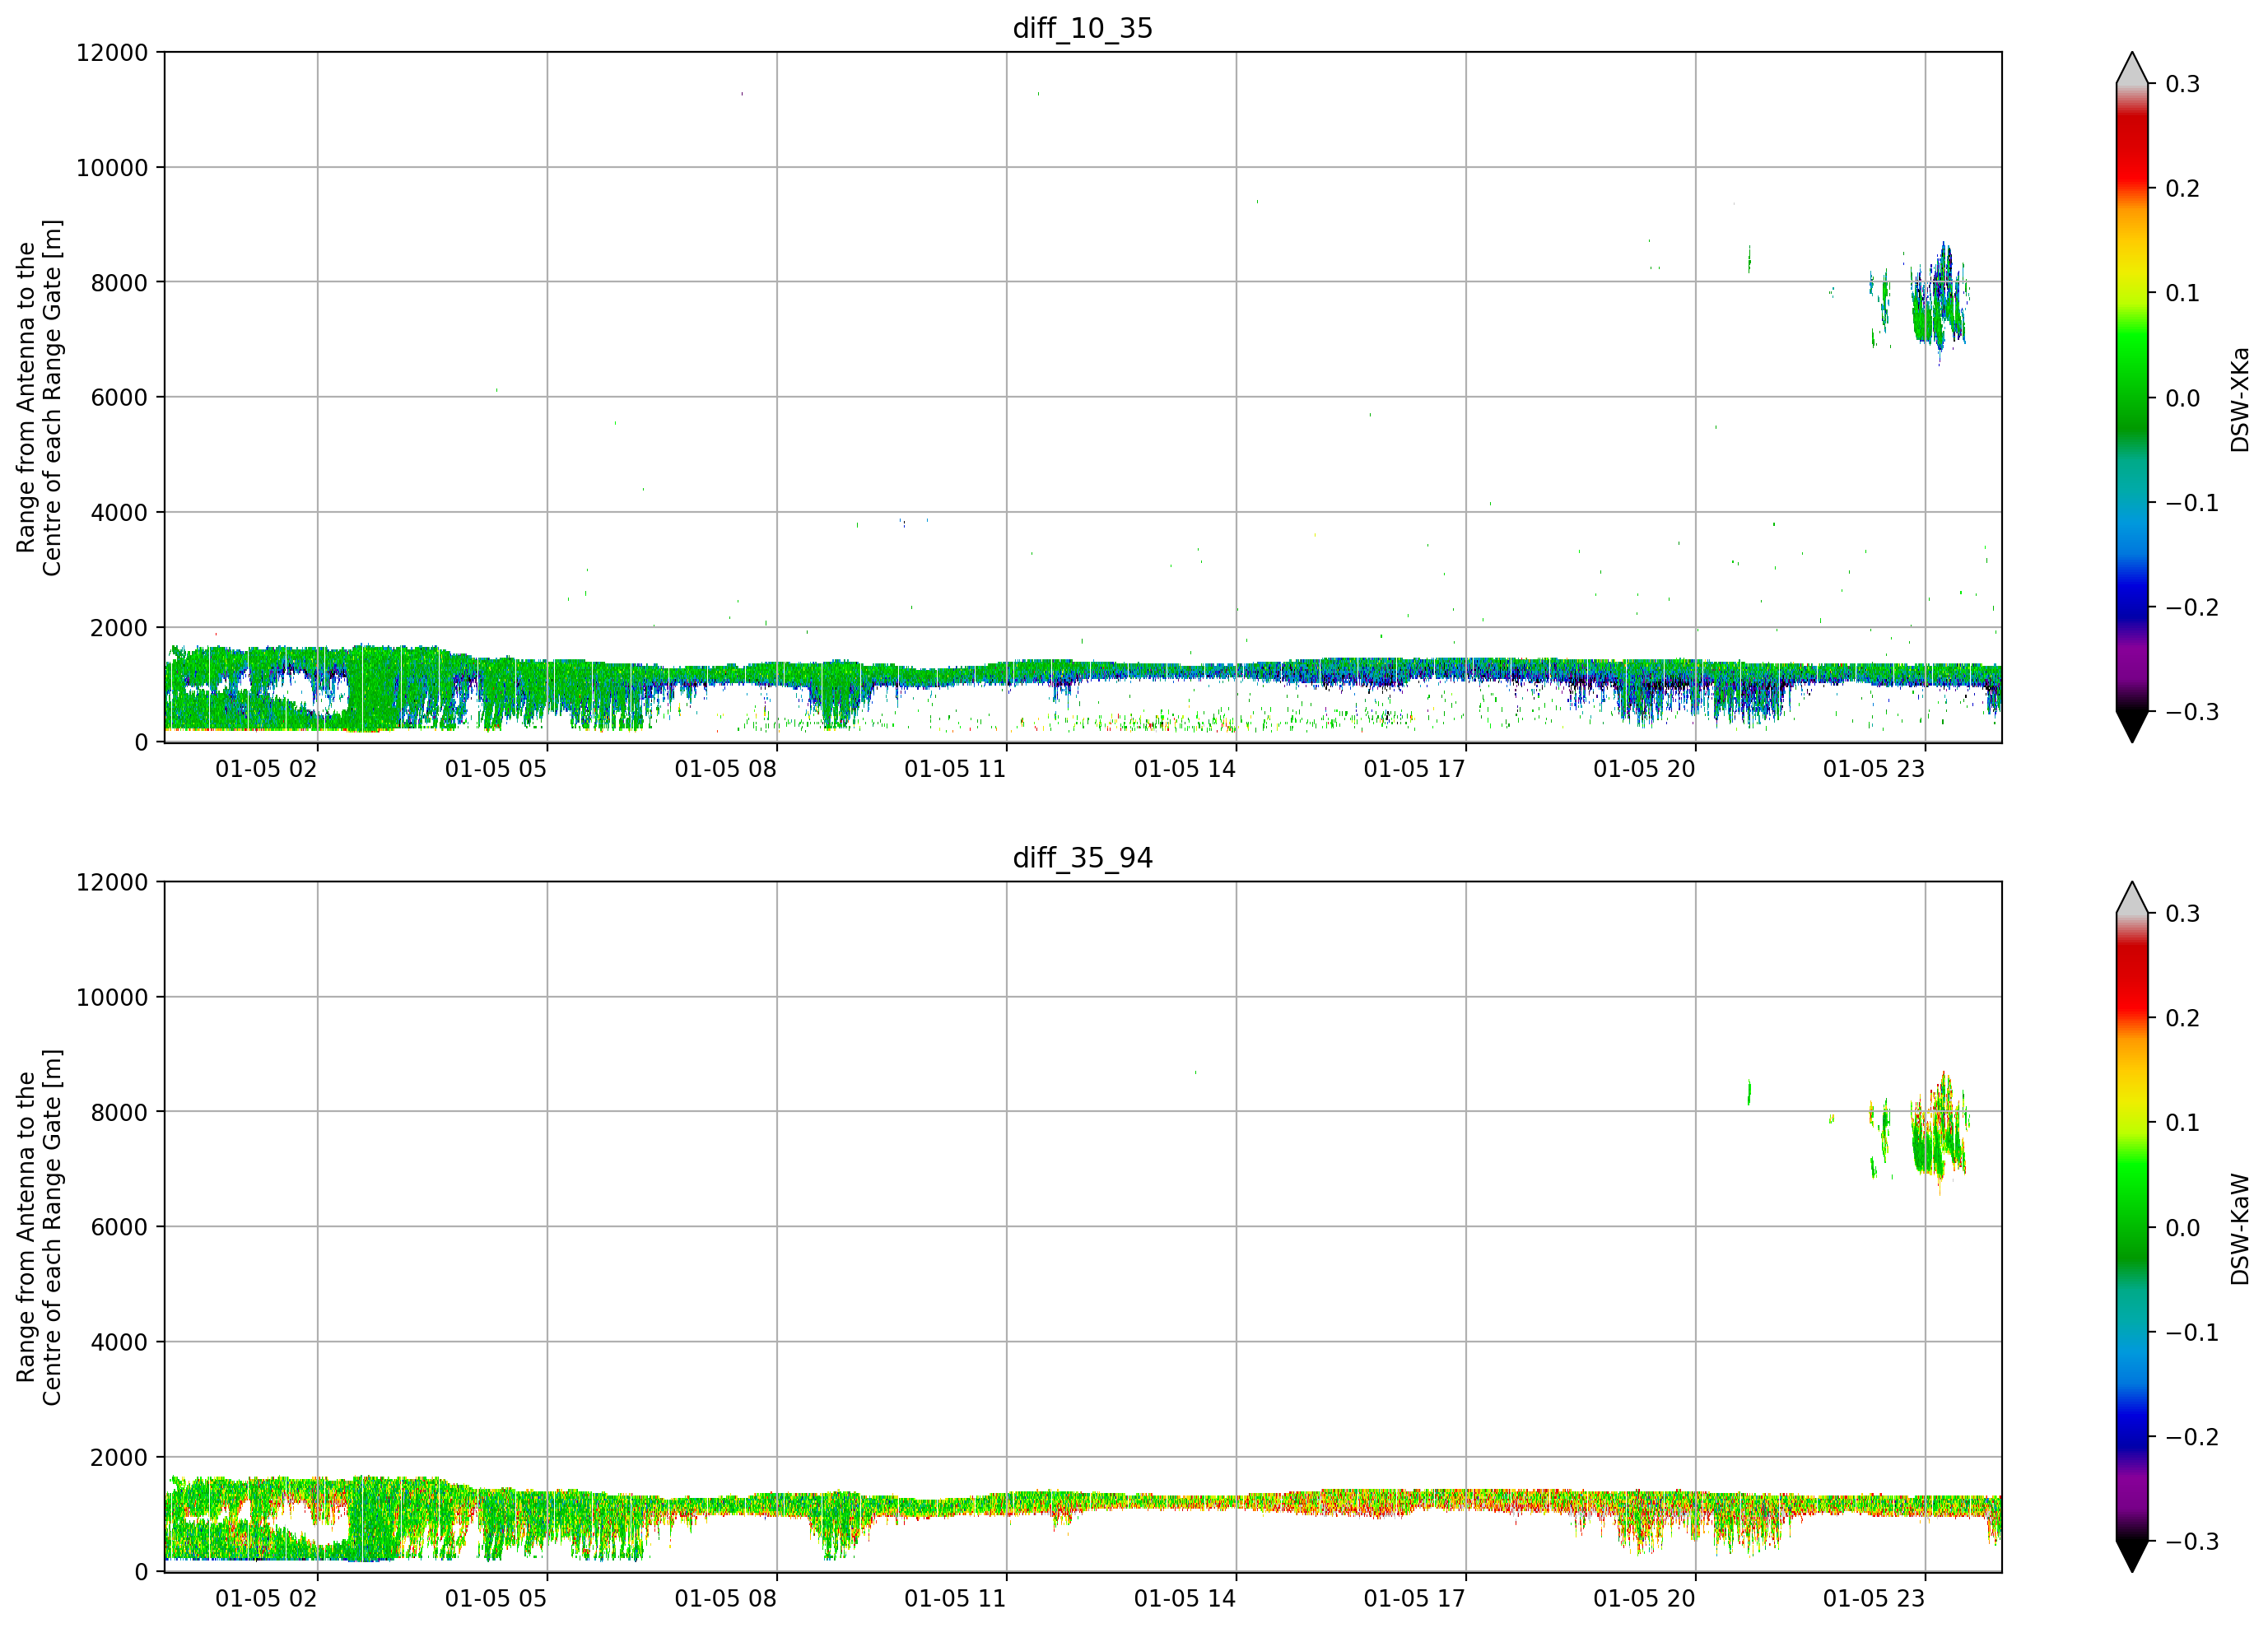
Task: Click the 12000 y-tick on diff_10_35 plot
Action: (112, 53)
